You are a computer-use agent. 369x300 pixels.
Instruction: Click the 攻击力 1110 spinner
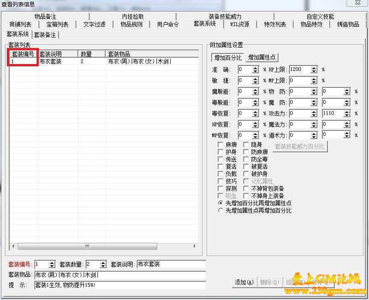(347, 113)
